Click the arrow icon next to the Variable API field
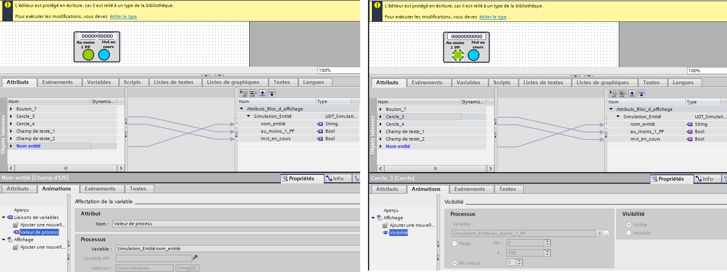The width and height of the screenshot is (727, 272). coord(195,258)
